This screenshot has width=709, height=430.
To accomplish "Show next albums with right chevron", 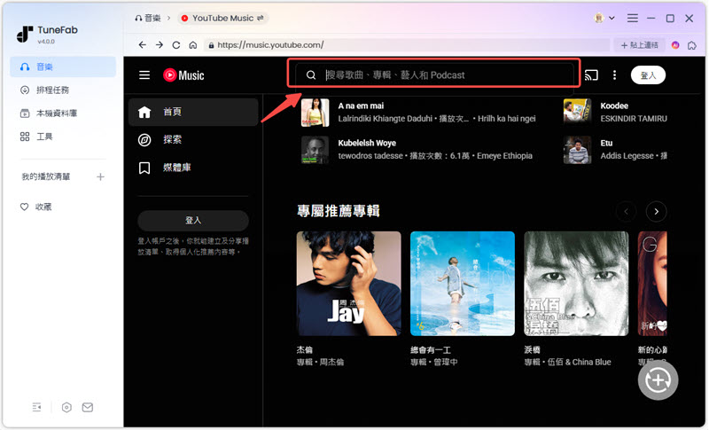I will 656,211.
